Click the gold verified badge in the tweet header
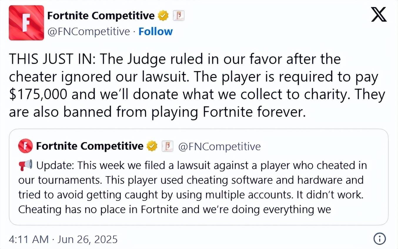The width and height of the screenshot is (398, 249). click(x=163, y=16)
